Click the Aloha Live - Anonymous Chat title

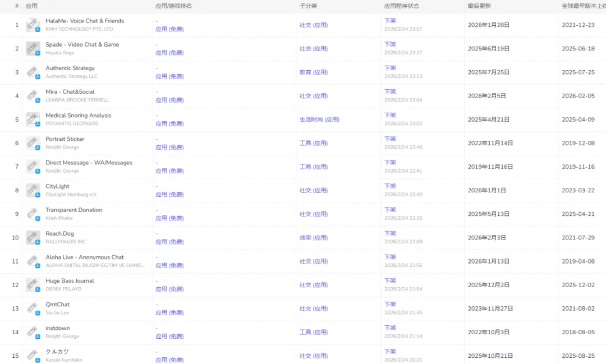coord(85,257)
